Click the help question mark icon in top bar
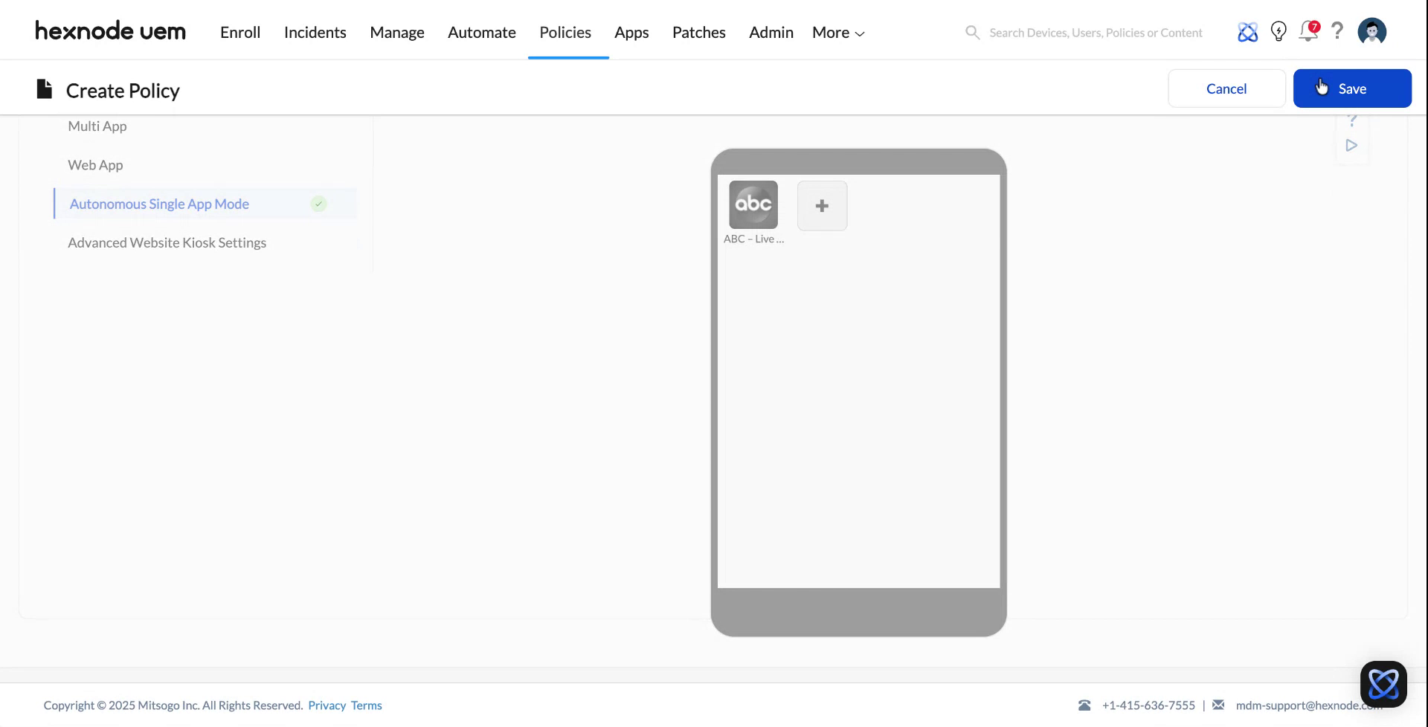The width and height of the screenshot is (1428, 727). coord(1337,31)
